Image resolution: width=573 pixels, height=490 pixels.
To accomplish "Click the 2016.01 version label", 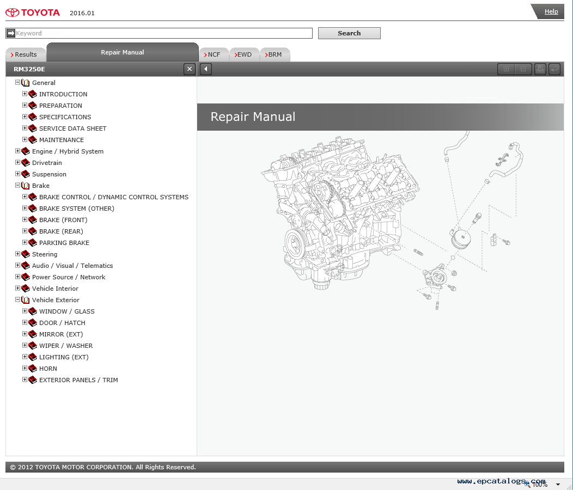I will click(82, 13).
